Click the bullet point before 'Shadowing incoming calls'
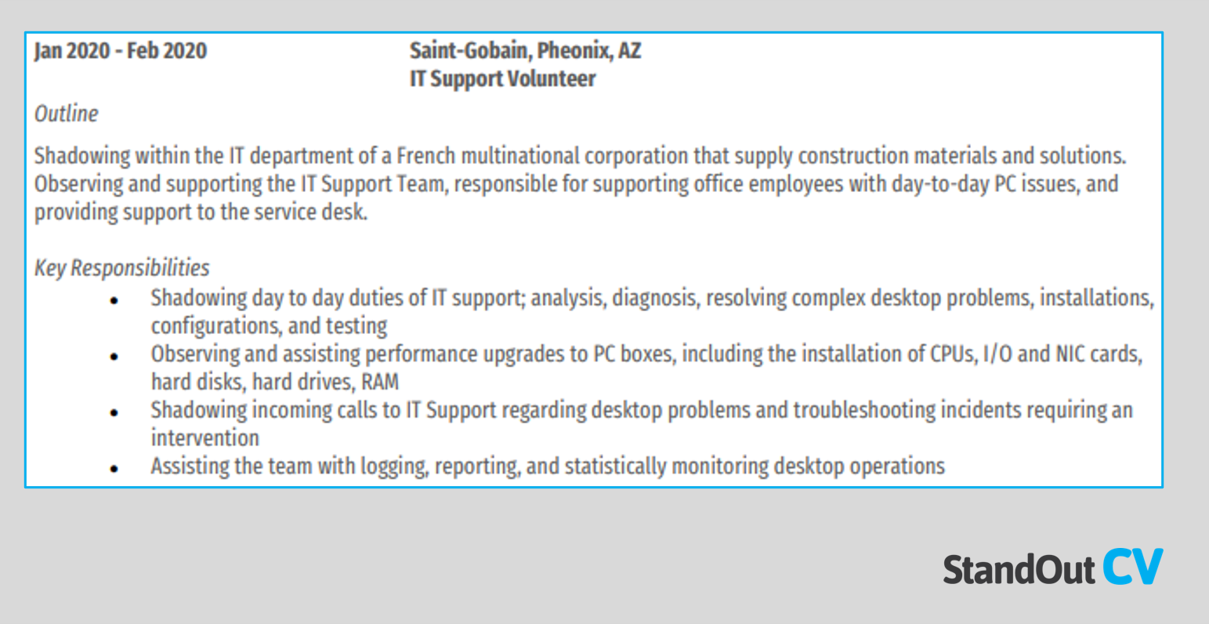Image resolution: width=1209 pixels, height=624 pixels. [114, 412]
